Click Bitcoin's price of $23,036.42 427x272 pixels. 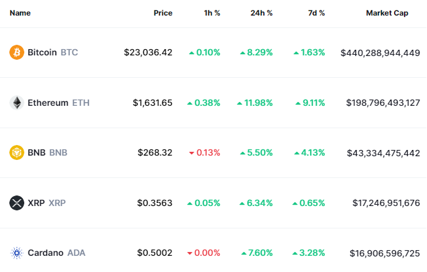(x=148, y=53)
